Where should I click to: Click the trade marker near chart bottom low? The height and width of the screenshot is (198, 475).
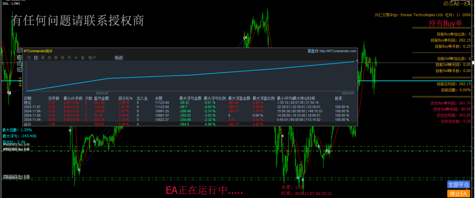(302, 179)
